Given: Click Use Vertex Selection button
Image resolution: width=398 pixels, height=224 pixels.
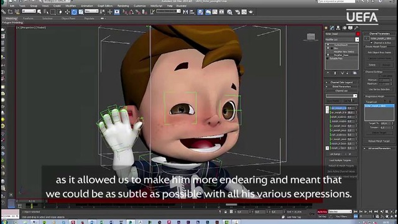Looking at the screenshot, I should [x=379, y=90].
